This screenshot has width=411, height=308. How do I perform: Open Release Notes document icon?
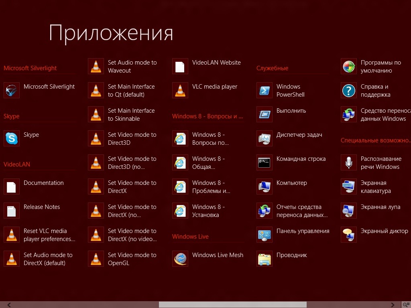(12, 211)
